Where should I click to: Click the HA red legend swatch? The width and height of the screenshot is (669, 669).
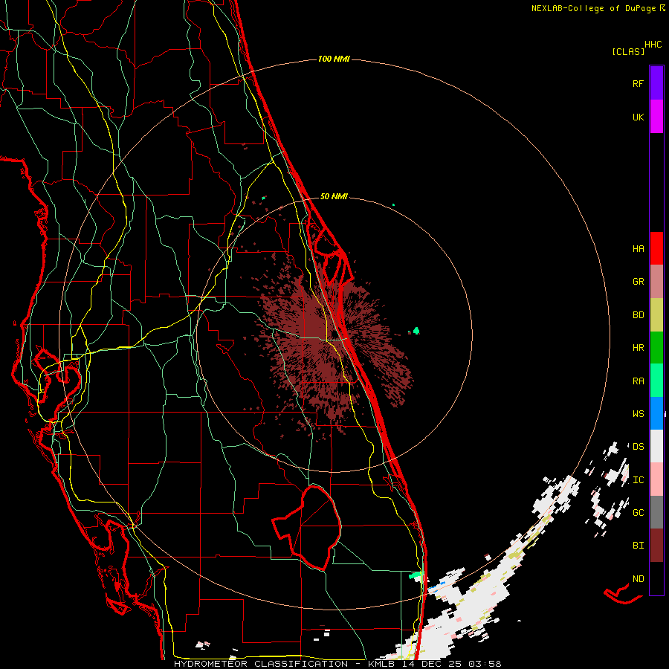pos(656,248)
